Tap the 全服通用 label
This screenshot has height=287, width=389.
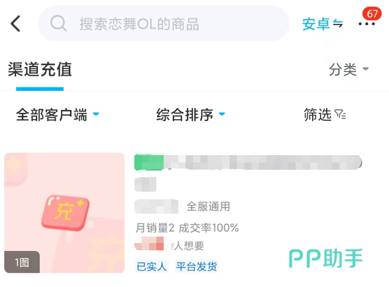208,206
